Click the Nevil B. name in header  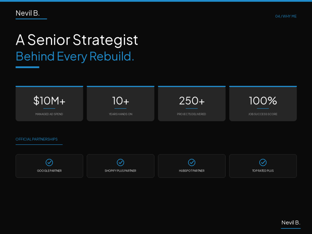point(28,13)
